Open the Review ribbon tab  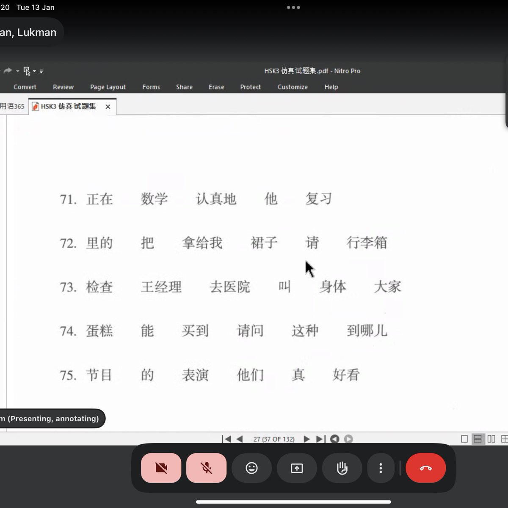click(63, 87)
